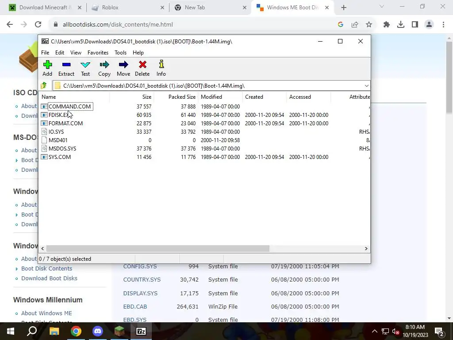Open the Favorites menu
Screen dimensions: 453x340
[98, 53]
